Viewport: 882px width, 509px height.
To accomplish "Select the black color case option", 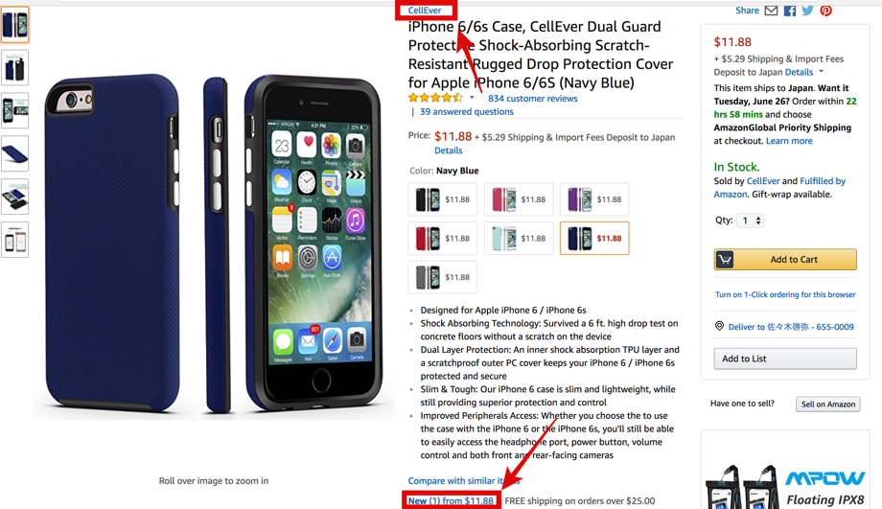I will pos(442,199).
